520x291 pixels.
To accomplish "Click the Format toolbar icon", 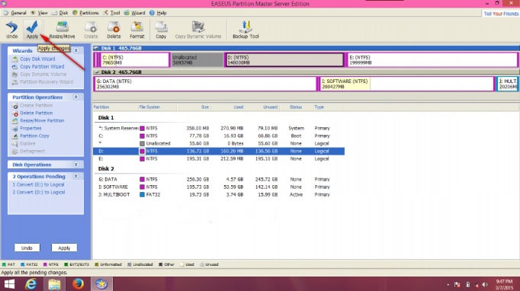I will click(137, 30).
